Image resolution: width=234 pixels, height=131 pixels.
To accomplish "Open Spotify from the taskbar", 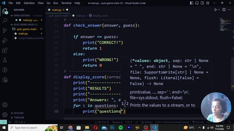I will point(121,128).
